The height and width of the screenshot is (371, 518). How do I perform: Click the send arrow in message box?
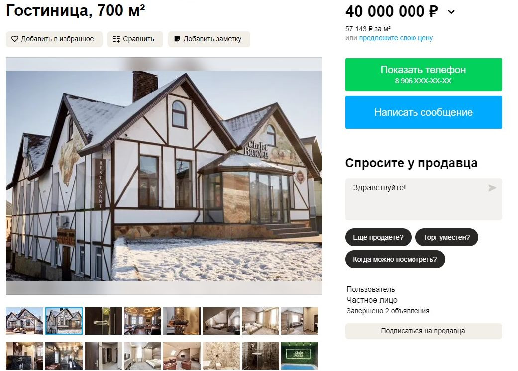pos(492,188)
